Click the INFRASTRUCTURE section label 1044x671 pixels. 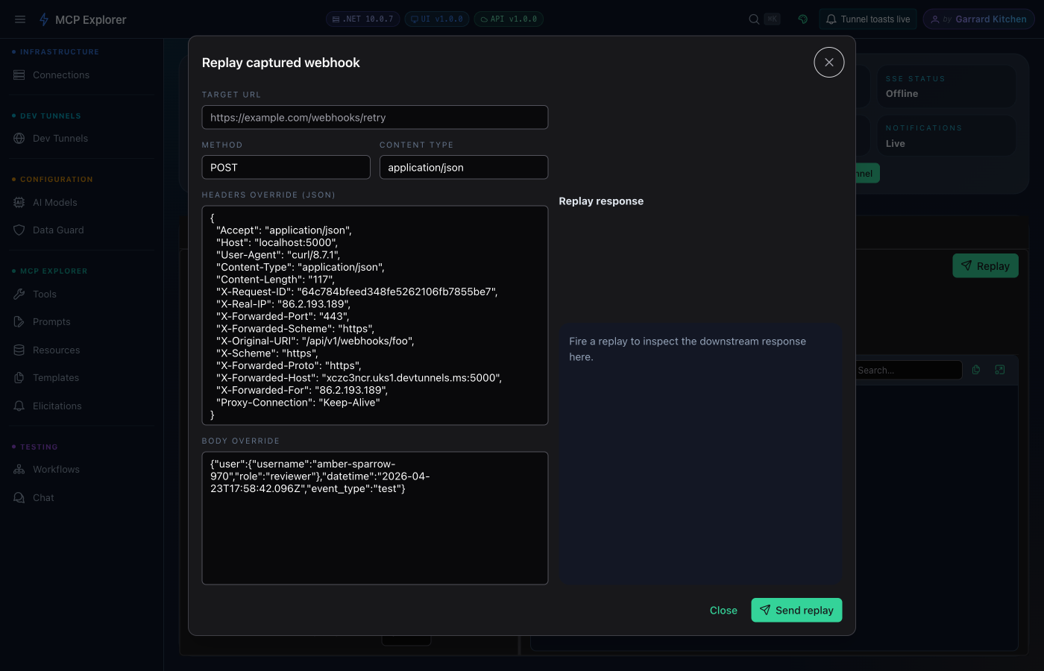60,52
